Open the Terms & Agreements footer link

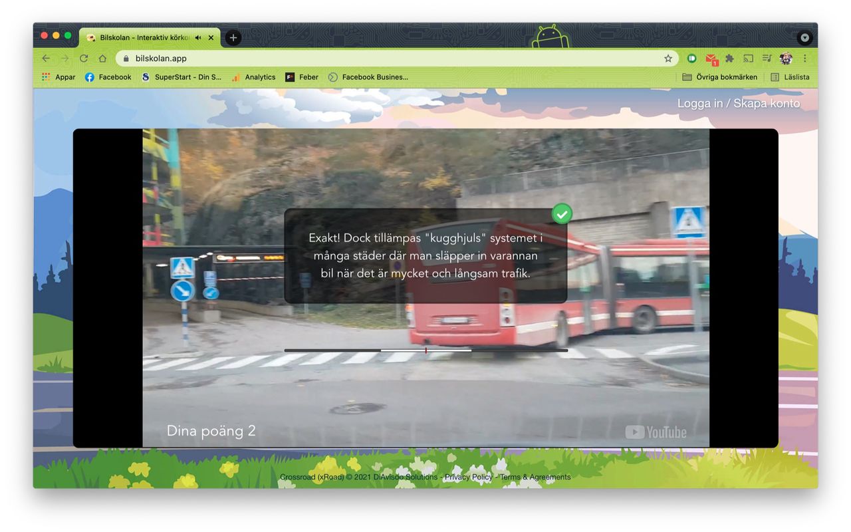click(x=535, y=477)
